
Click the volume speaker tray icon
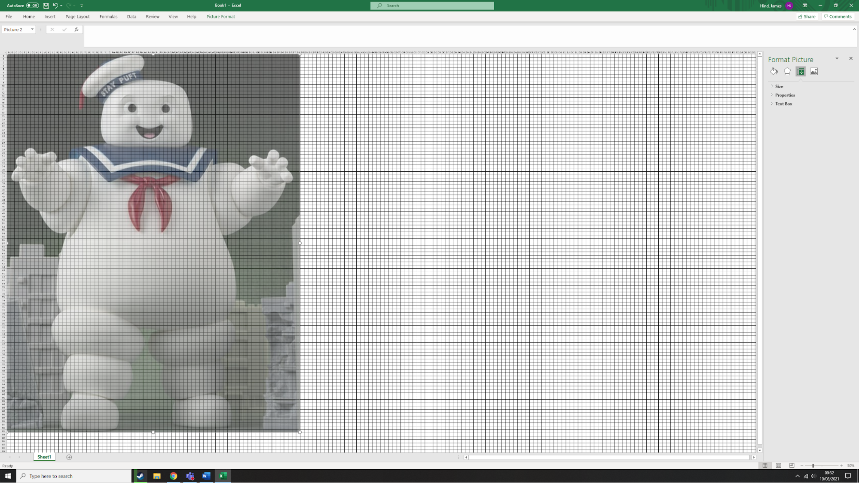coord(813,476)
